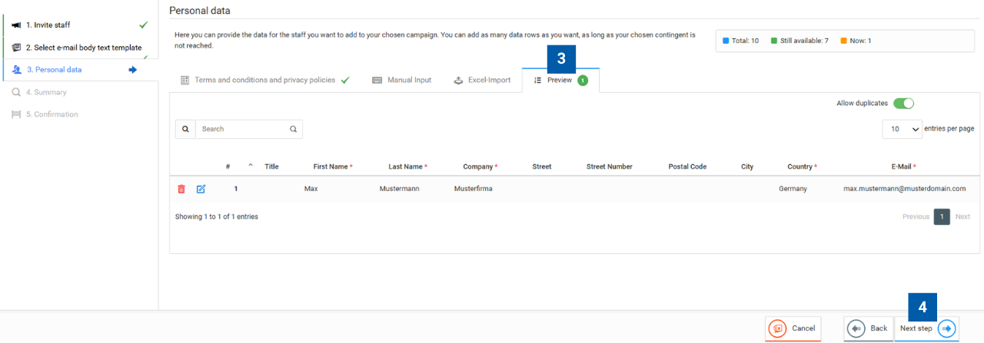Click the magnifier icon beside Summary step
This screenshot has width=984, height=343.
pos(16,92)
